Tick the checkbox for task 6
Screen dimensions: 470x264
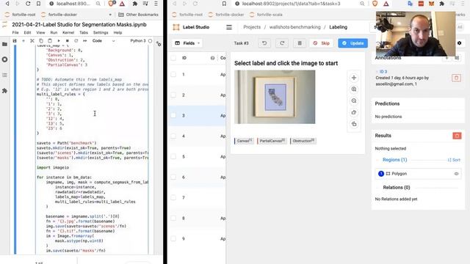coord(173,177)
